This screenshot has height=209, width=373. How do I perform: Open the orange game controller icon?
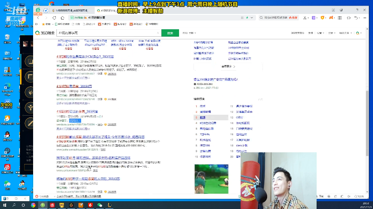[331, 18]
